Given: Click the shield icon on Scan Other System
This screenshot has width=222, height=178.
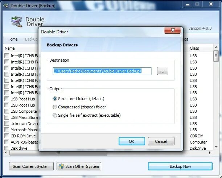Looking at the screenshot, I should [x=61, y=166].
